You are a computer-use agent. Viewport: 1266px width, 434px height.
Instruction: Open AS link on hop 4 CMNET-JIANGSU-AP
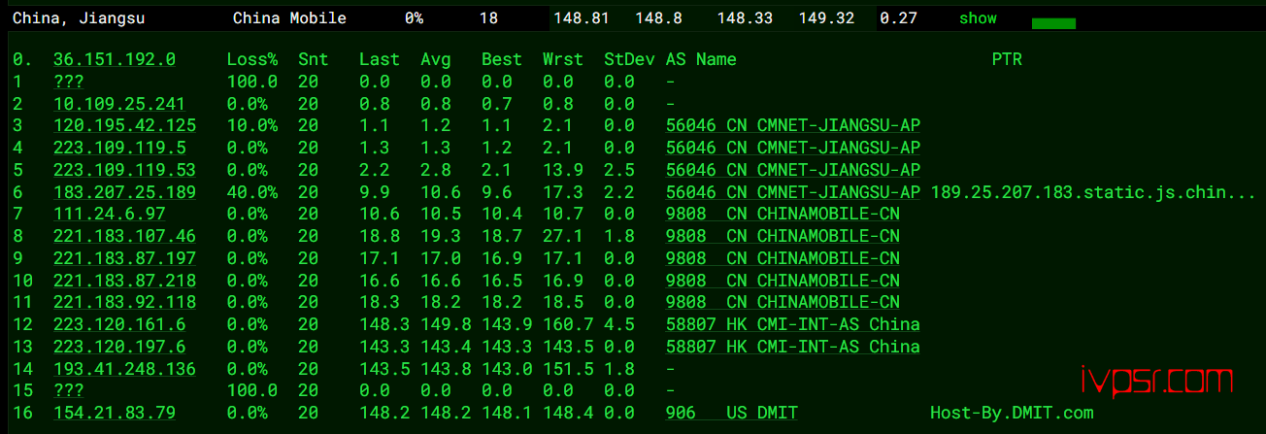(793, 149)
